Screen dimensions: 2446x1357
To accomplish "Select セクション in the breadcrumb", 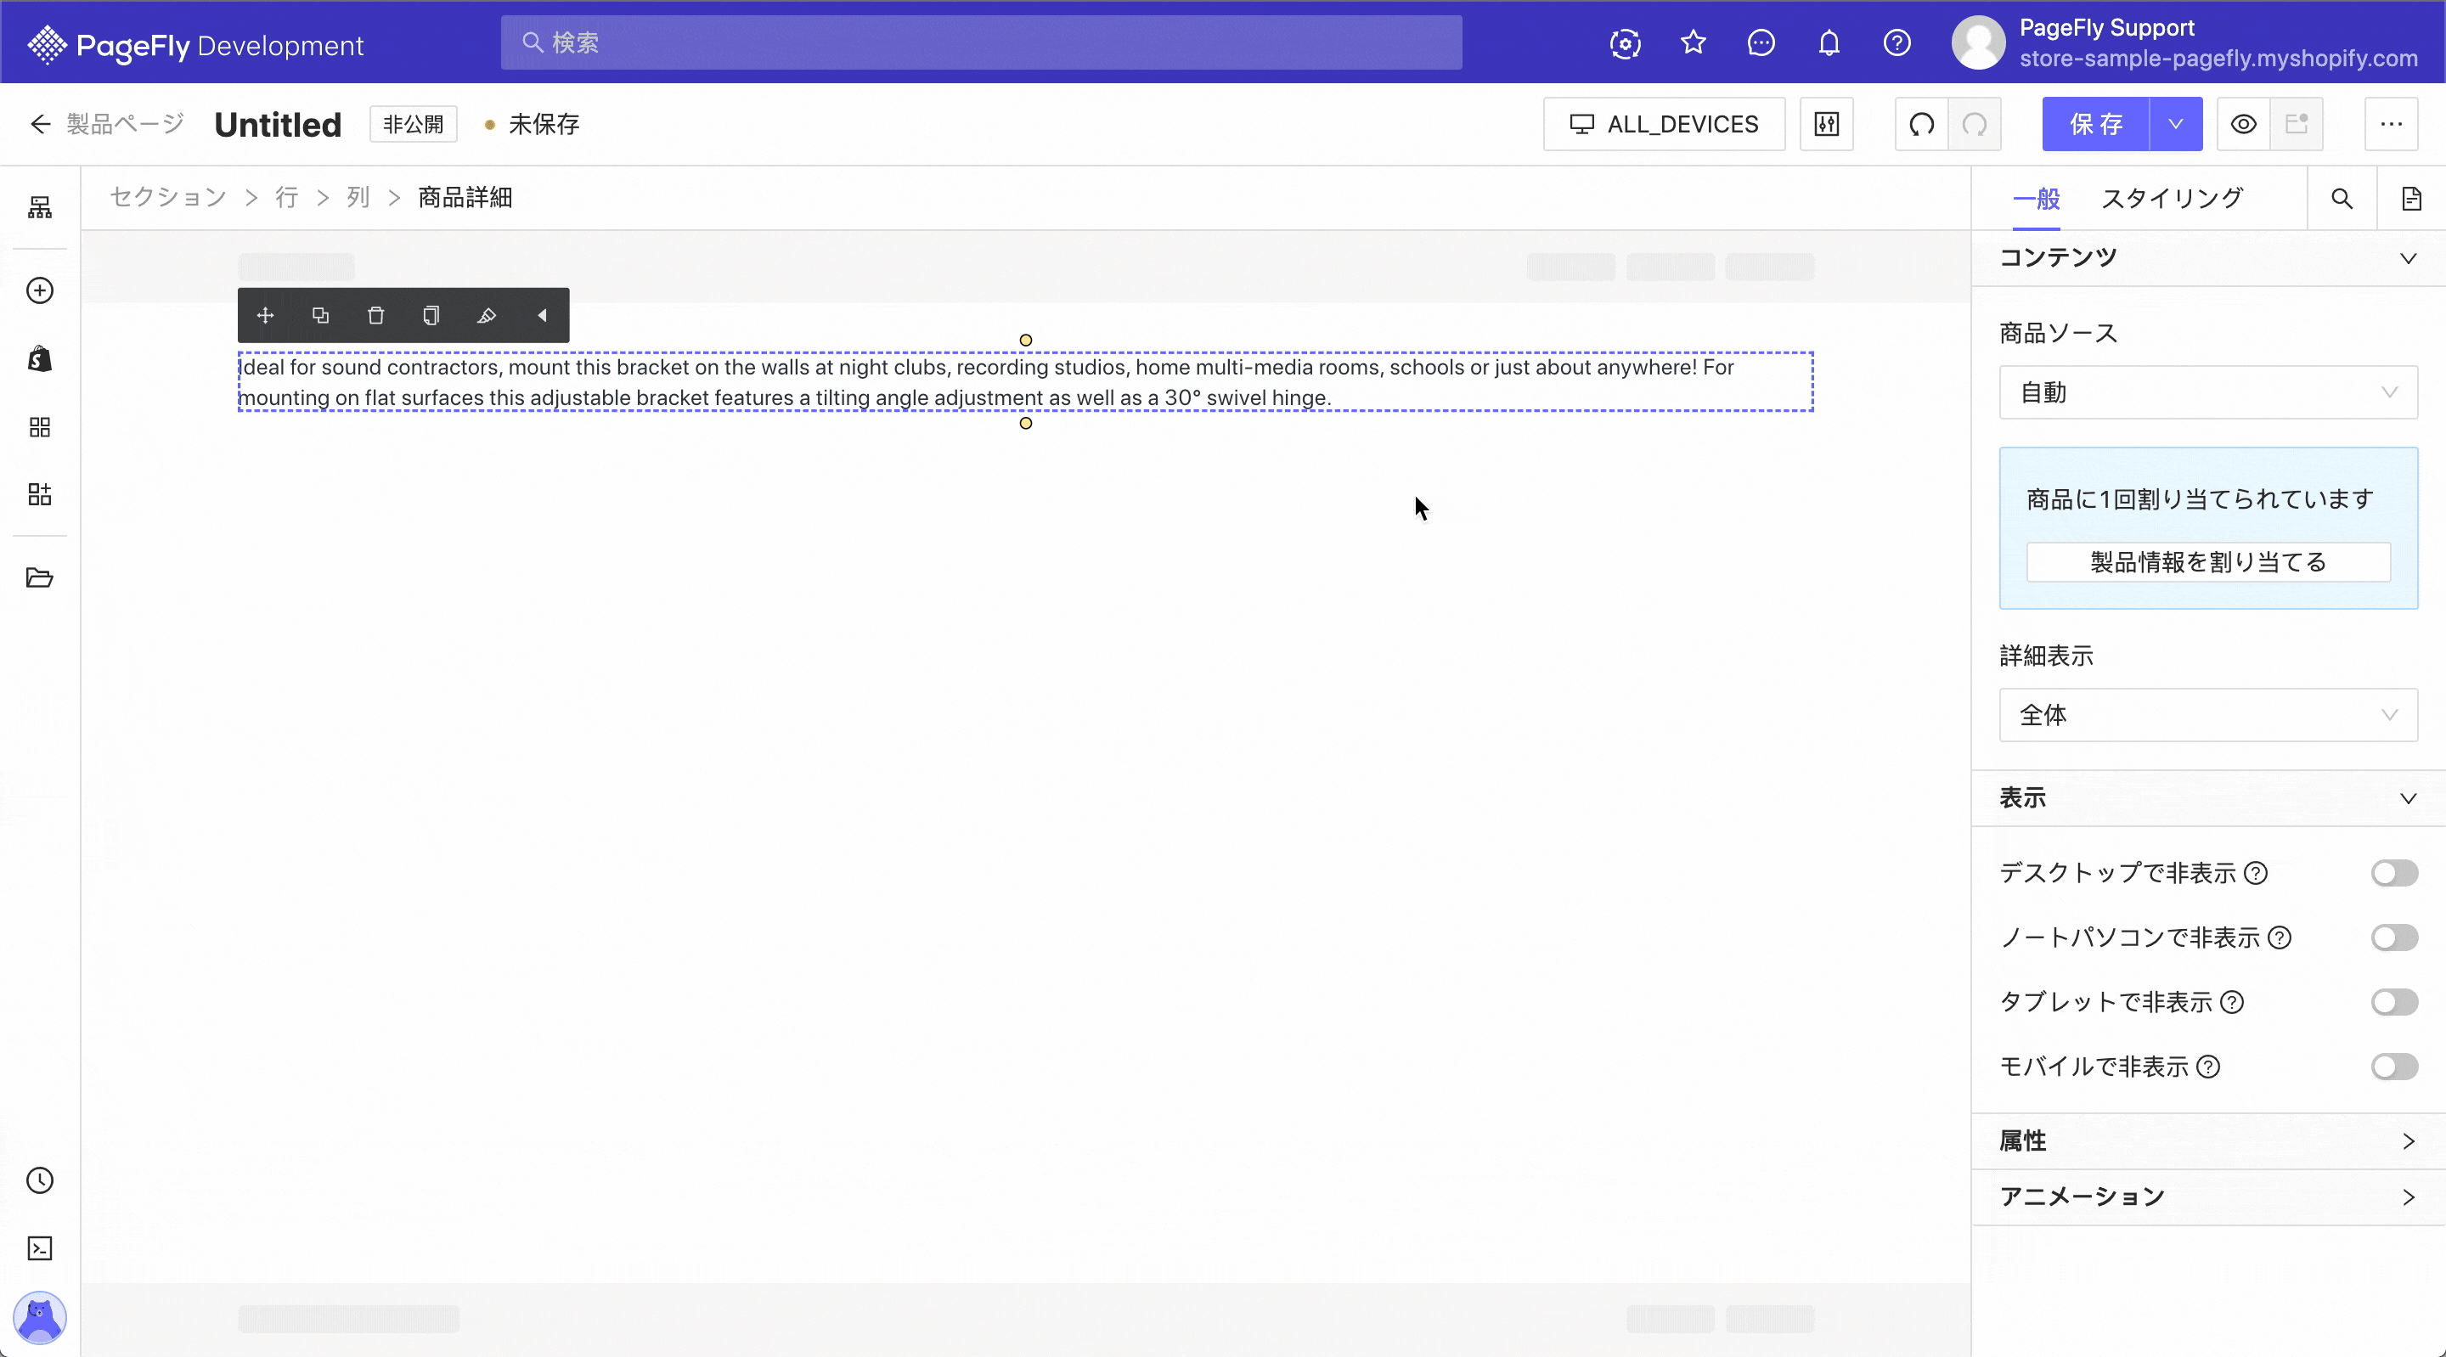I will pos(168,196).
